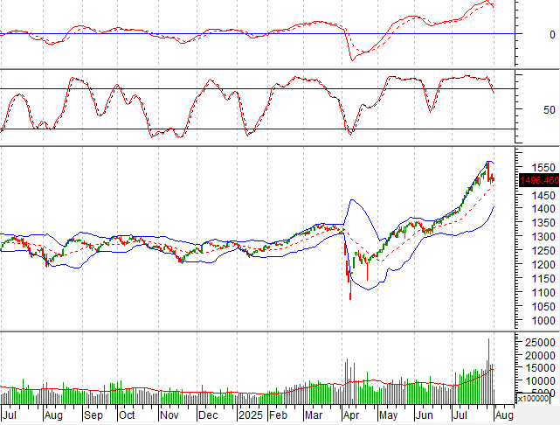This screenshot has height=425, width=560.
Task: Select the Jun month label
Action: tap(425, 415)
